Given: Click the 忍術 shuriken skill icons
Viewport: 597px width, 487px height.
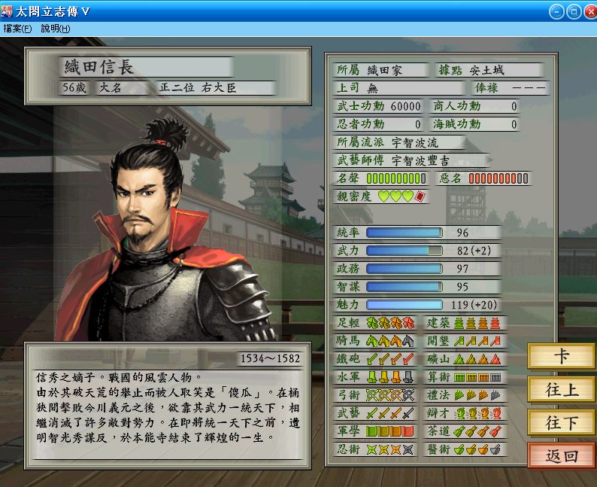Looking at the screenshot, I should (390, 449).
